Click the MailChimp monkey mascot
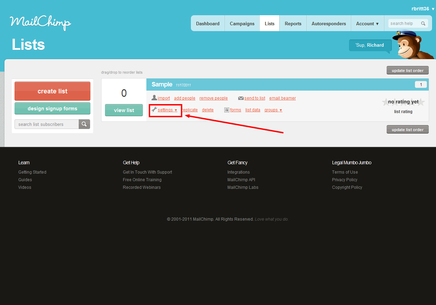 click(413, 45)
